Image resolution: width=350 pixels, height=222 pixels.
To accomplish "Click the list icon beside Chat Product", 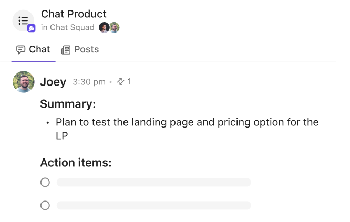I will (23, 20).
